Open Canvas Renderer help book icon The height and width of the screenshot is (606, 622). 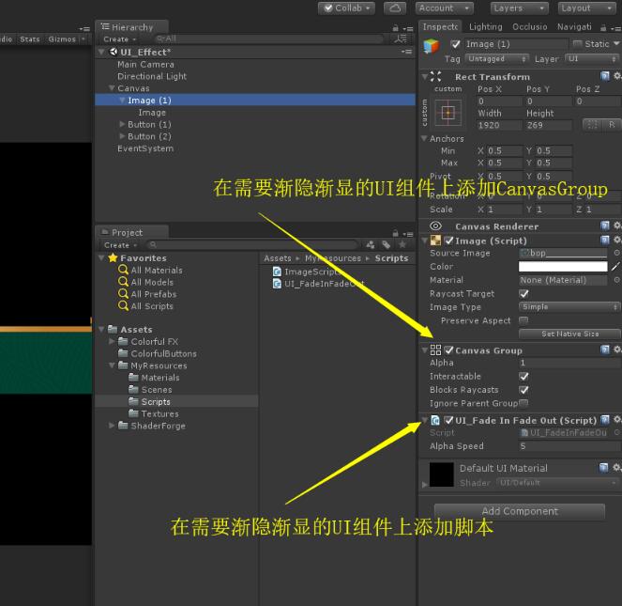pyautogui.click(x=605, y=225)
